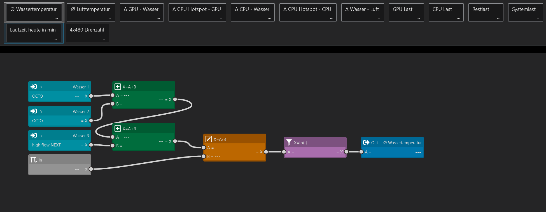Click the plus icon on lower X=A+B node

[118, 129]
